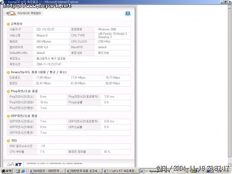Click the orange bullet beside Down/Up속도 heading
This screenshot has width=232, height=174.
[x=8, y=72]
